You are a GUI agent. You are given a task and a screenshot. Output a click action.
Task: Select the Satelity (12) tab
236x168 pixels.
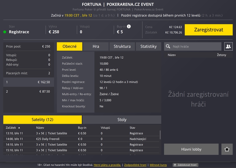(42, 120)
